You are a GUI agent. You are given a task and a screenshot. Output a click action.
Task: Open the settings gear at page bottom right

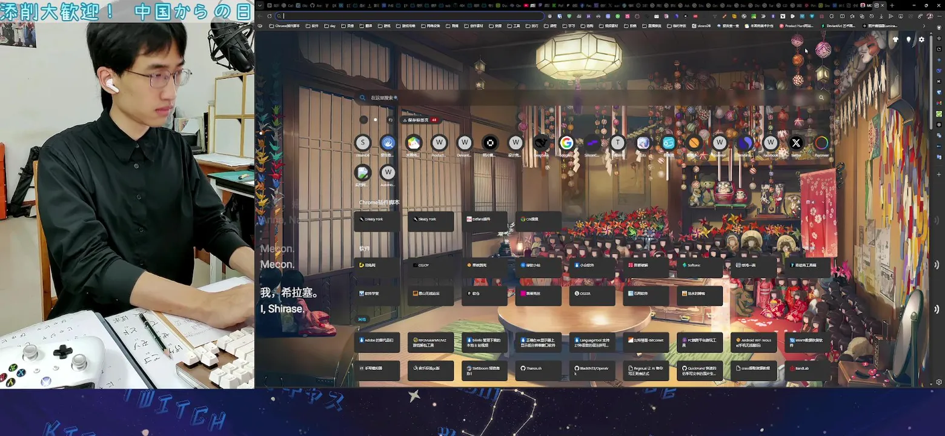point(939,382)
